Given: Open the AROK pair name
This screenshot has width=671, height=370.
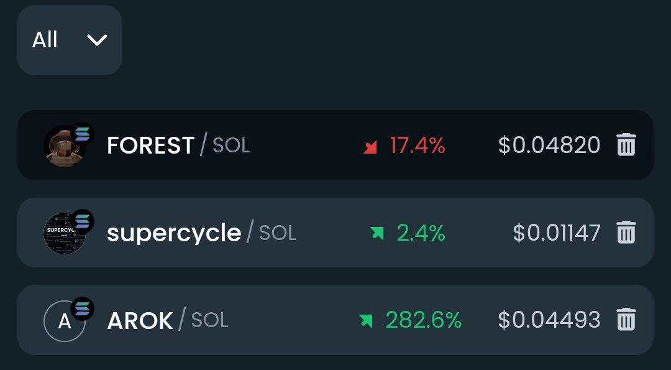Looking at the screenshot, I should pyautogui.click(x=168, y=320).
